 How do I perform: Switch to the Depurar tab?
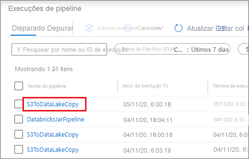click(x=60, y=28)
